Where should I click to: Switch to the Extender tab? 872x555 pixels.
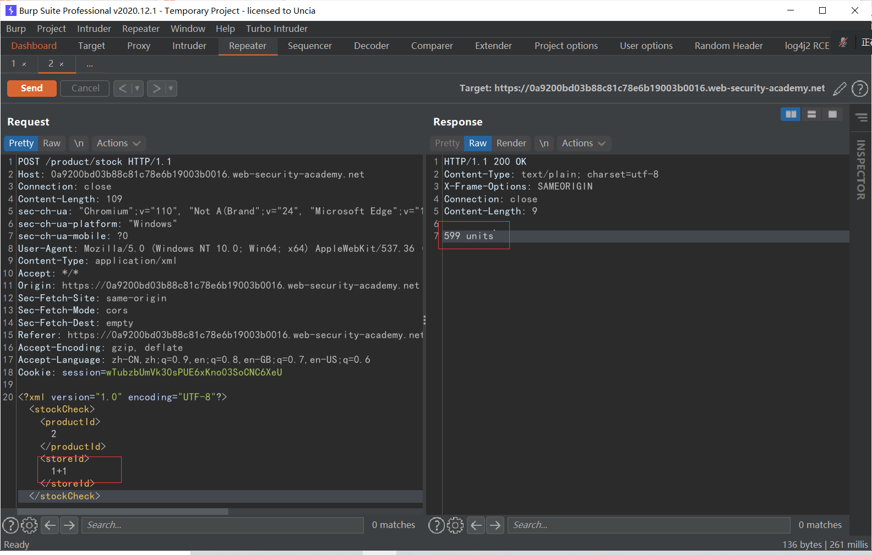tap(493, 46)
